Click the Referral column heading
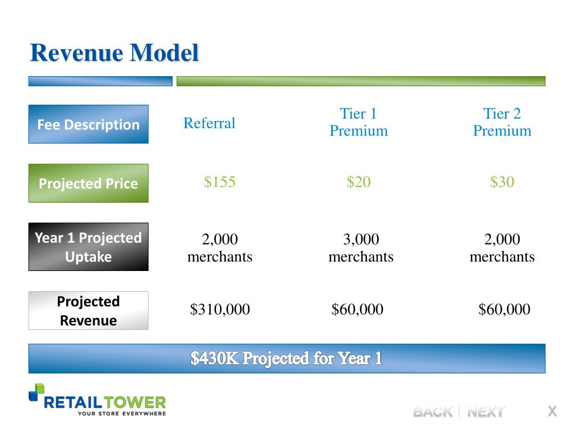The height and width of the screenshot is (430, 574). coord(209,123)
